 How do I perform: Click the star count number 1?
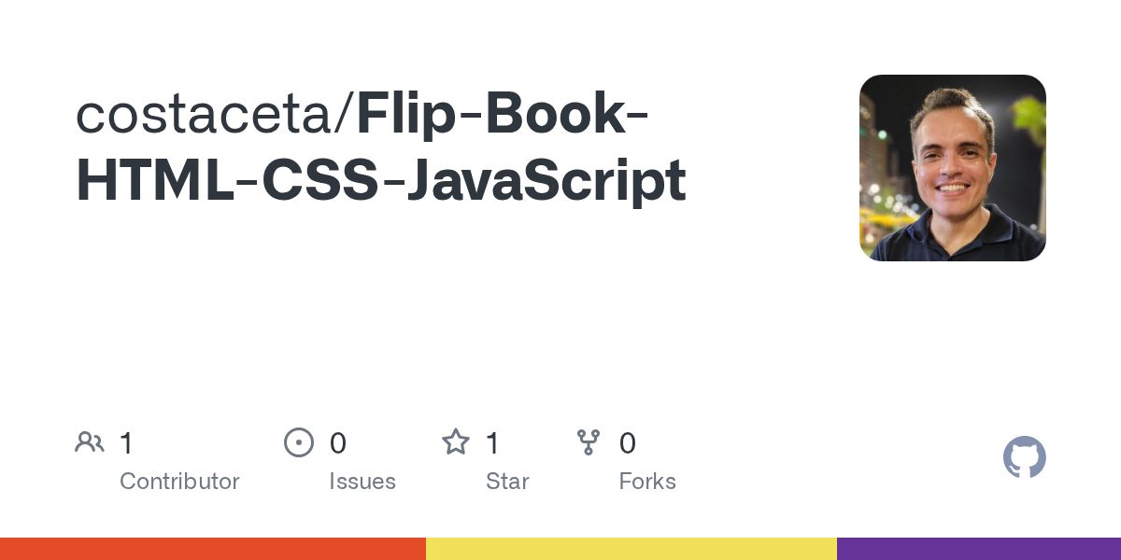pyautogui.click(x=493, y=443)
